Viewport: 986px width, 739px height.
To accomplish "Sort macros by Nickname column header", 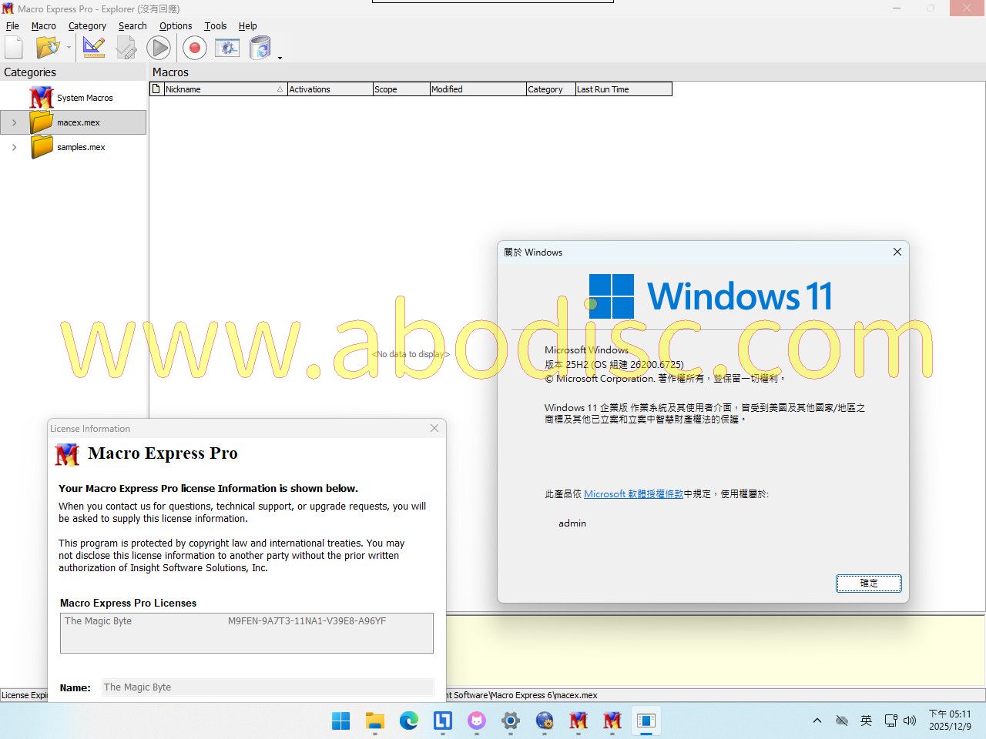I will [220, 89].
